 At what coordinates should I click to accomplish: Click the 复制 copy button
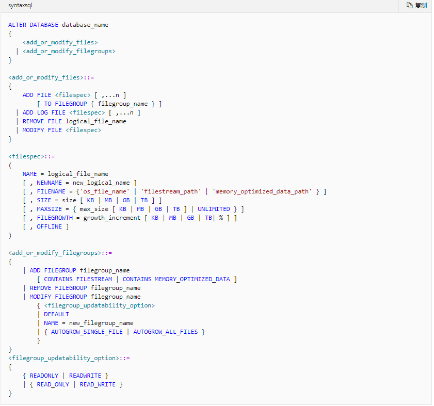[416, 5]
